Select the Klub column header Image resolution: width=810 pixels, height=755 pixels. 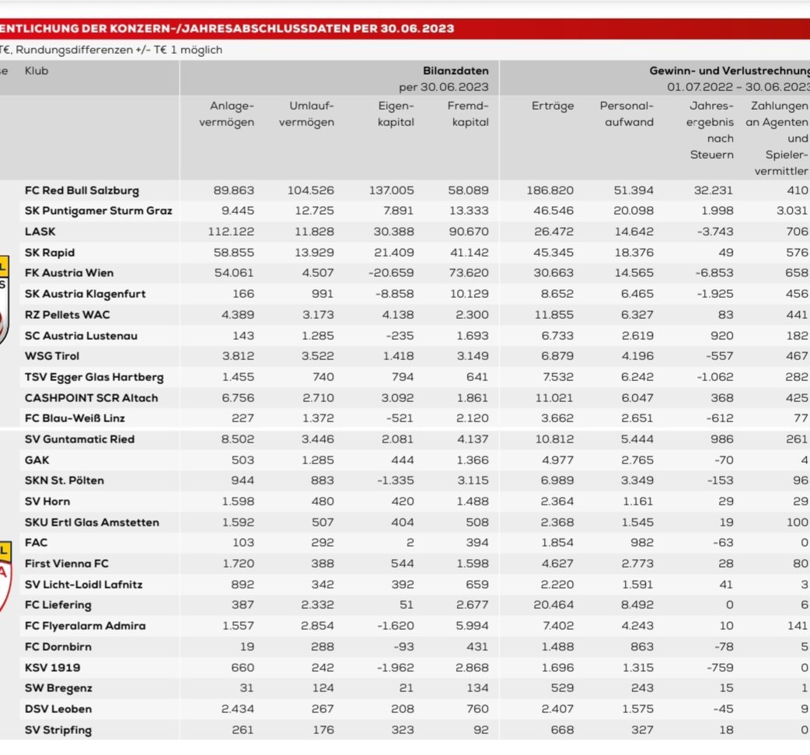click(37, 71)
